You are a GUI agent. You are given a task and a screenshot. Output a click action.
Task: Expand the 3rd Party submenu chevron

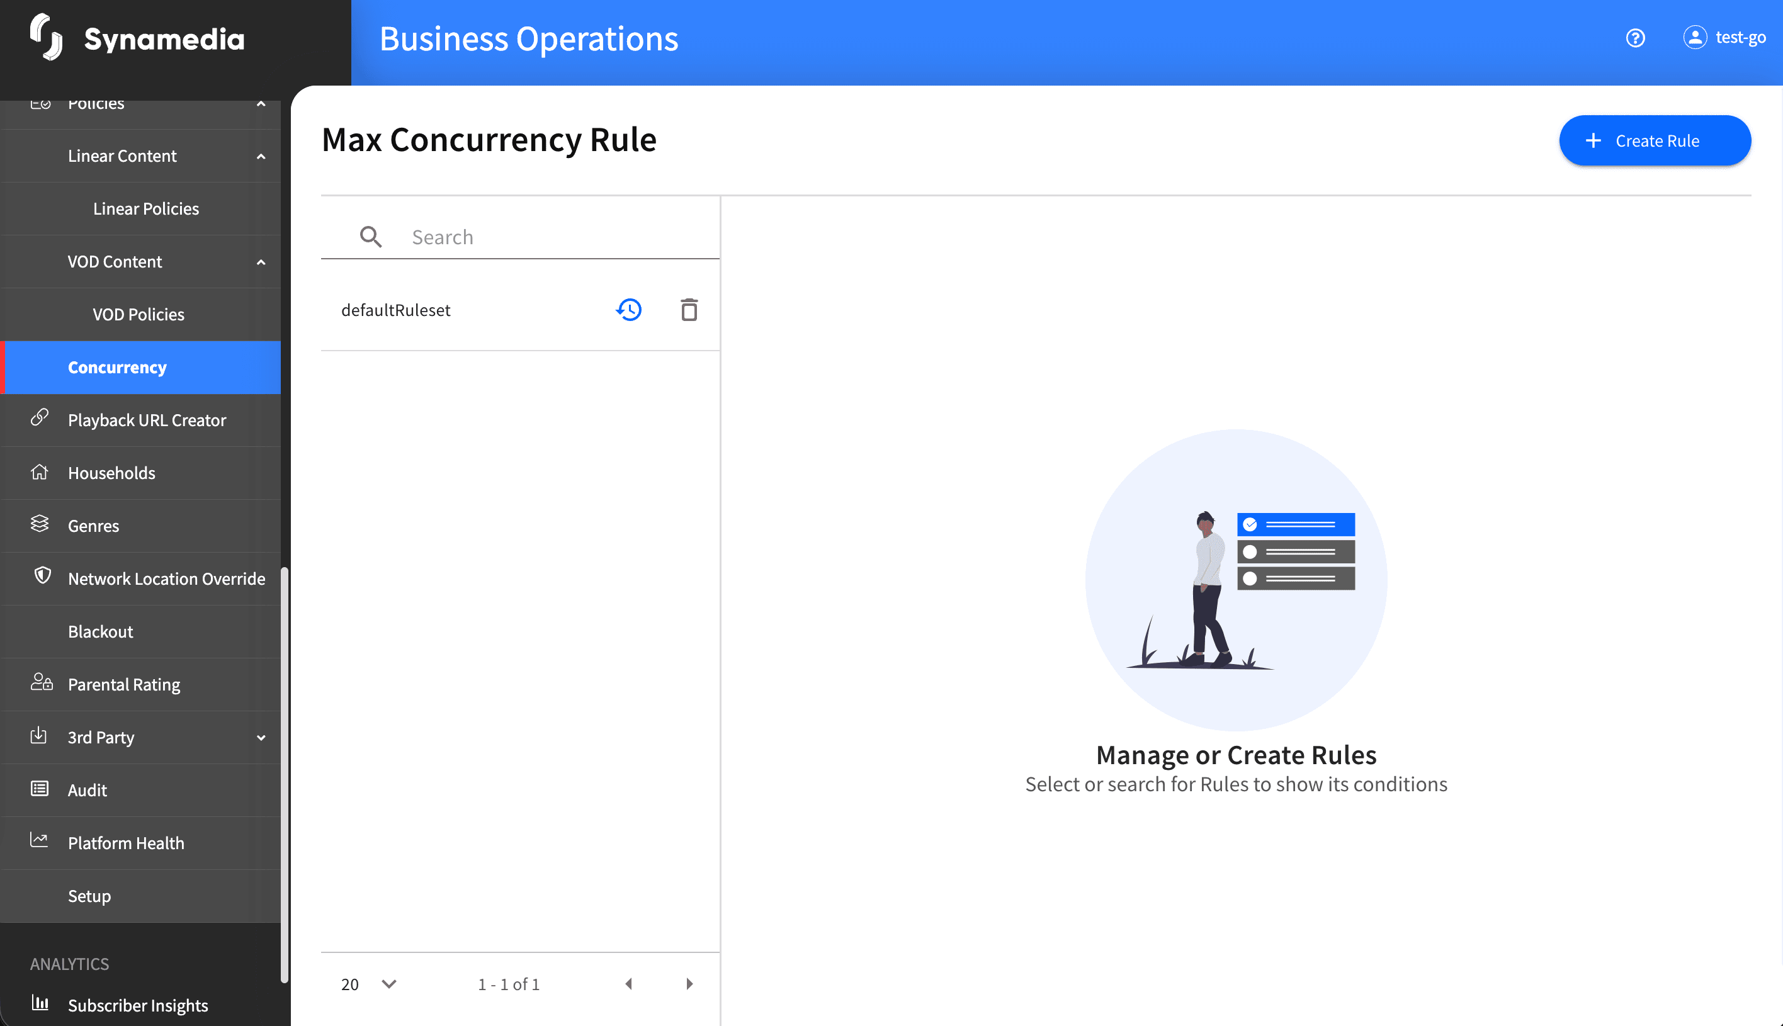pyautogui.click(x=261, y=738)
